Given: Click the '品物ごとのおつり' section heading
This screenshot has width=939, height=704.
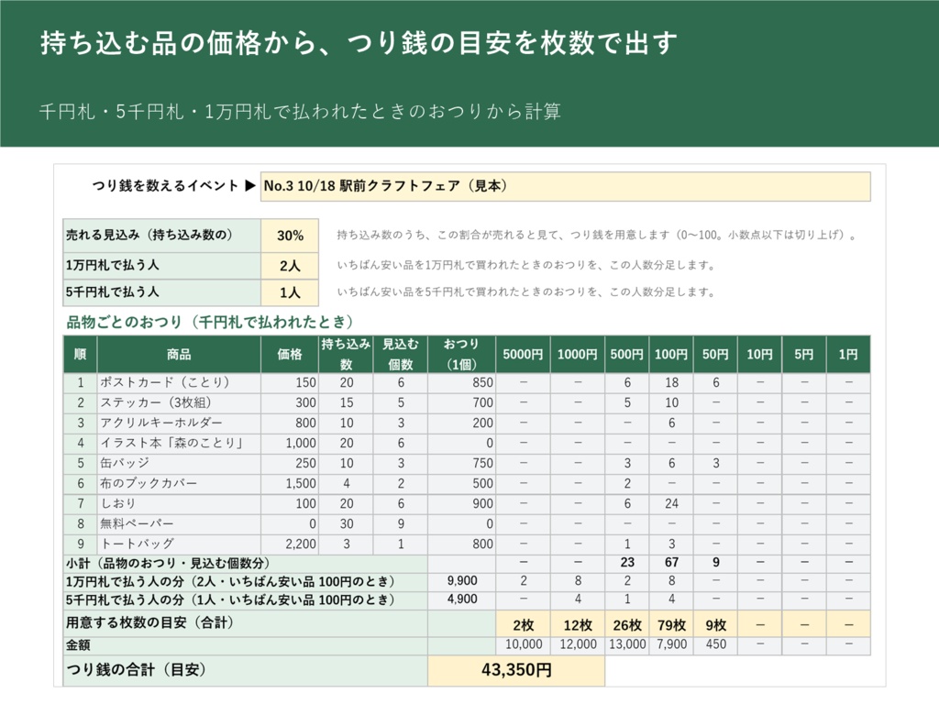Looking at the screenshot, I should click(210, 322).
